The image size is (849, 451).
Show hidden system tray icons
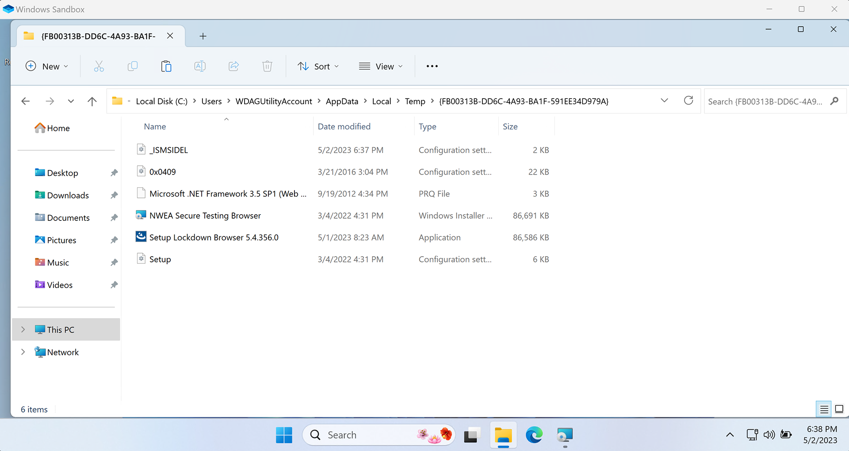tap(730, 435)
